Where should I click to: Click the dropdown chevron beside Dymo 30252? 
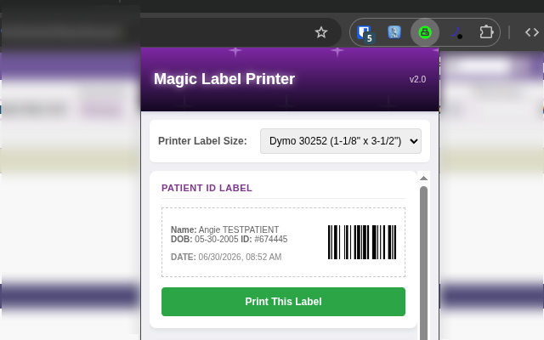(414, 141)
